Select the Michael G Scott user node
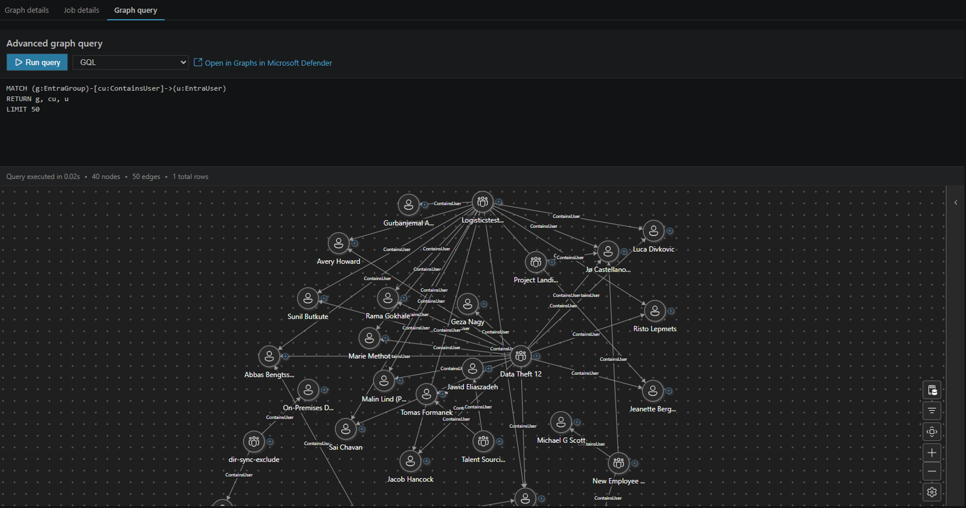The height and width of the screenshot is (508, 966). pyautogui.click(x=561, y=422)
